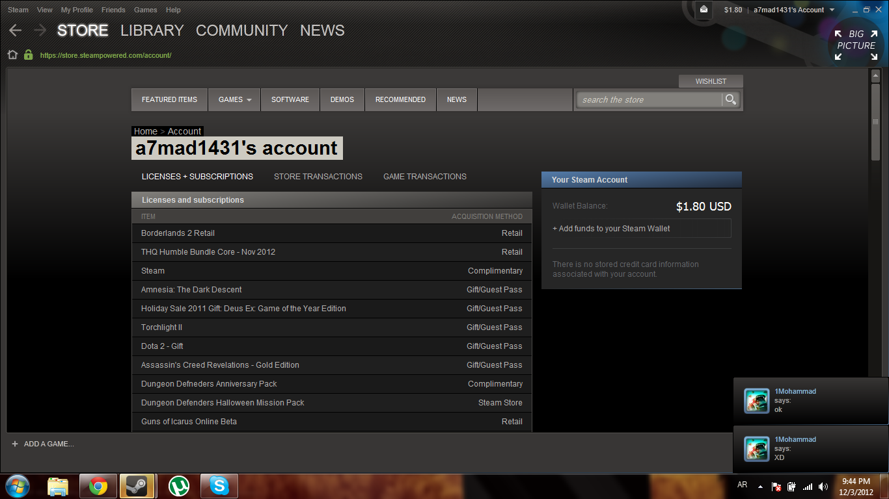This screenshot has width=889, height=499.
Task: Open the a7mad1431's Account dropdown
Action: pos(794,10)
